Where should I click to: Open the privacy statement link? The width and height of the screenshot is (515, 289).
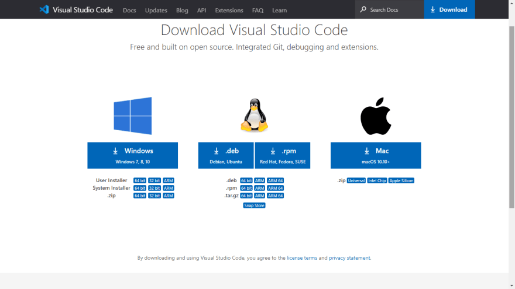pyautogui.click(x=349, y=258)
